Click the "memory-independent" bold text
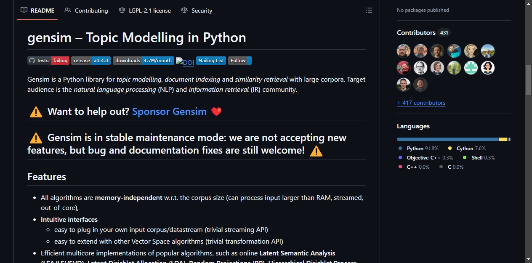This screenshot has height=263, width=532. pos(129,197)
